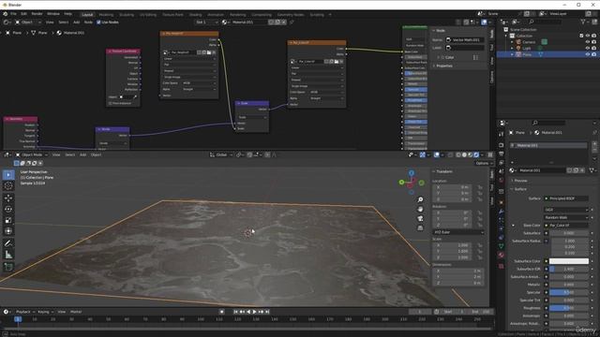Select the Measure tool in viewport toolbar

point(8,255)
